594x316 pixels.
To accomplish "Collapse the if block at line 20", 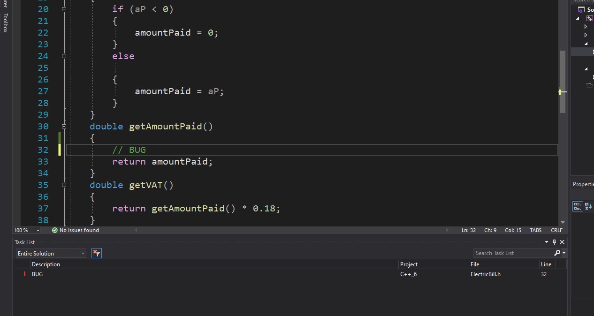I will tap(64, 9).
